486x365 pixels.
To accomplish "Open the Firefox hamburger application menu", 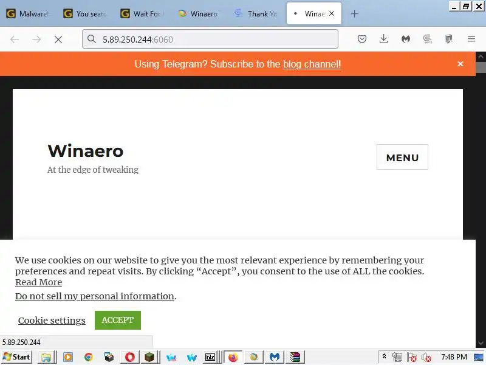I will coord(471,39).
